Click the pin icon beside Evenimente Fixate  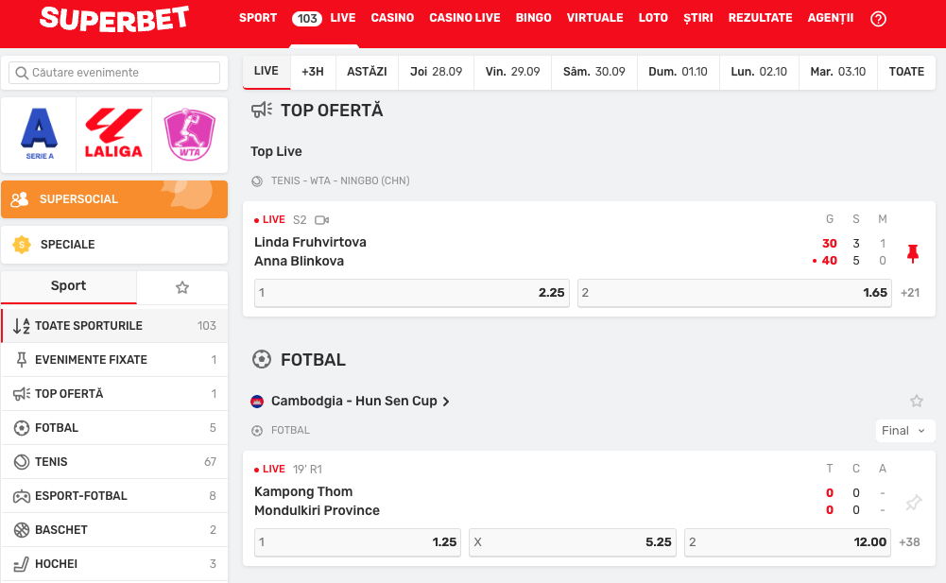(21, 360)
